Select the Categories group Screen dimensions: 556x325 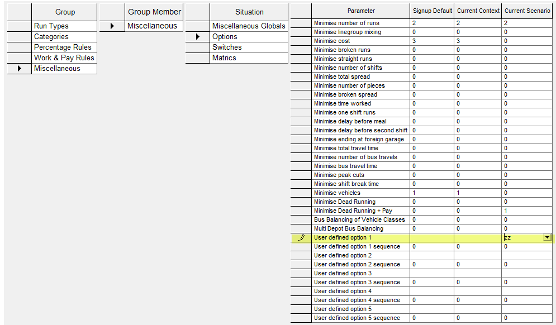click(x=64, y=36)
